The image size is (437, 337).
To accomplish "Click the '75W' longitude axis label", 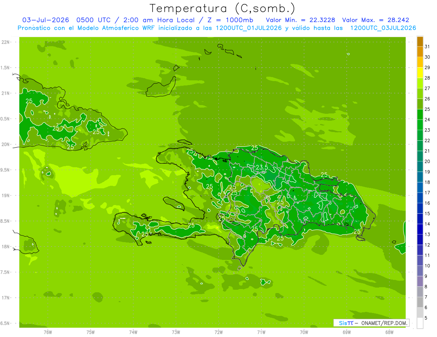I will (x=91, y=332).
